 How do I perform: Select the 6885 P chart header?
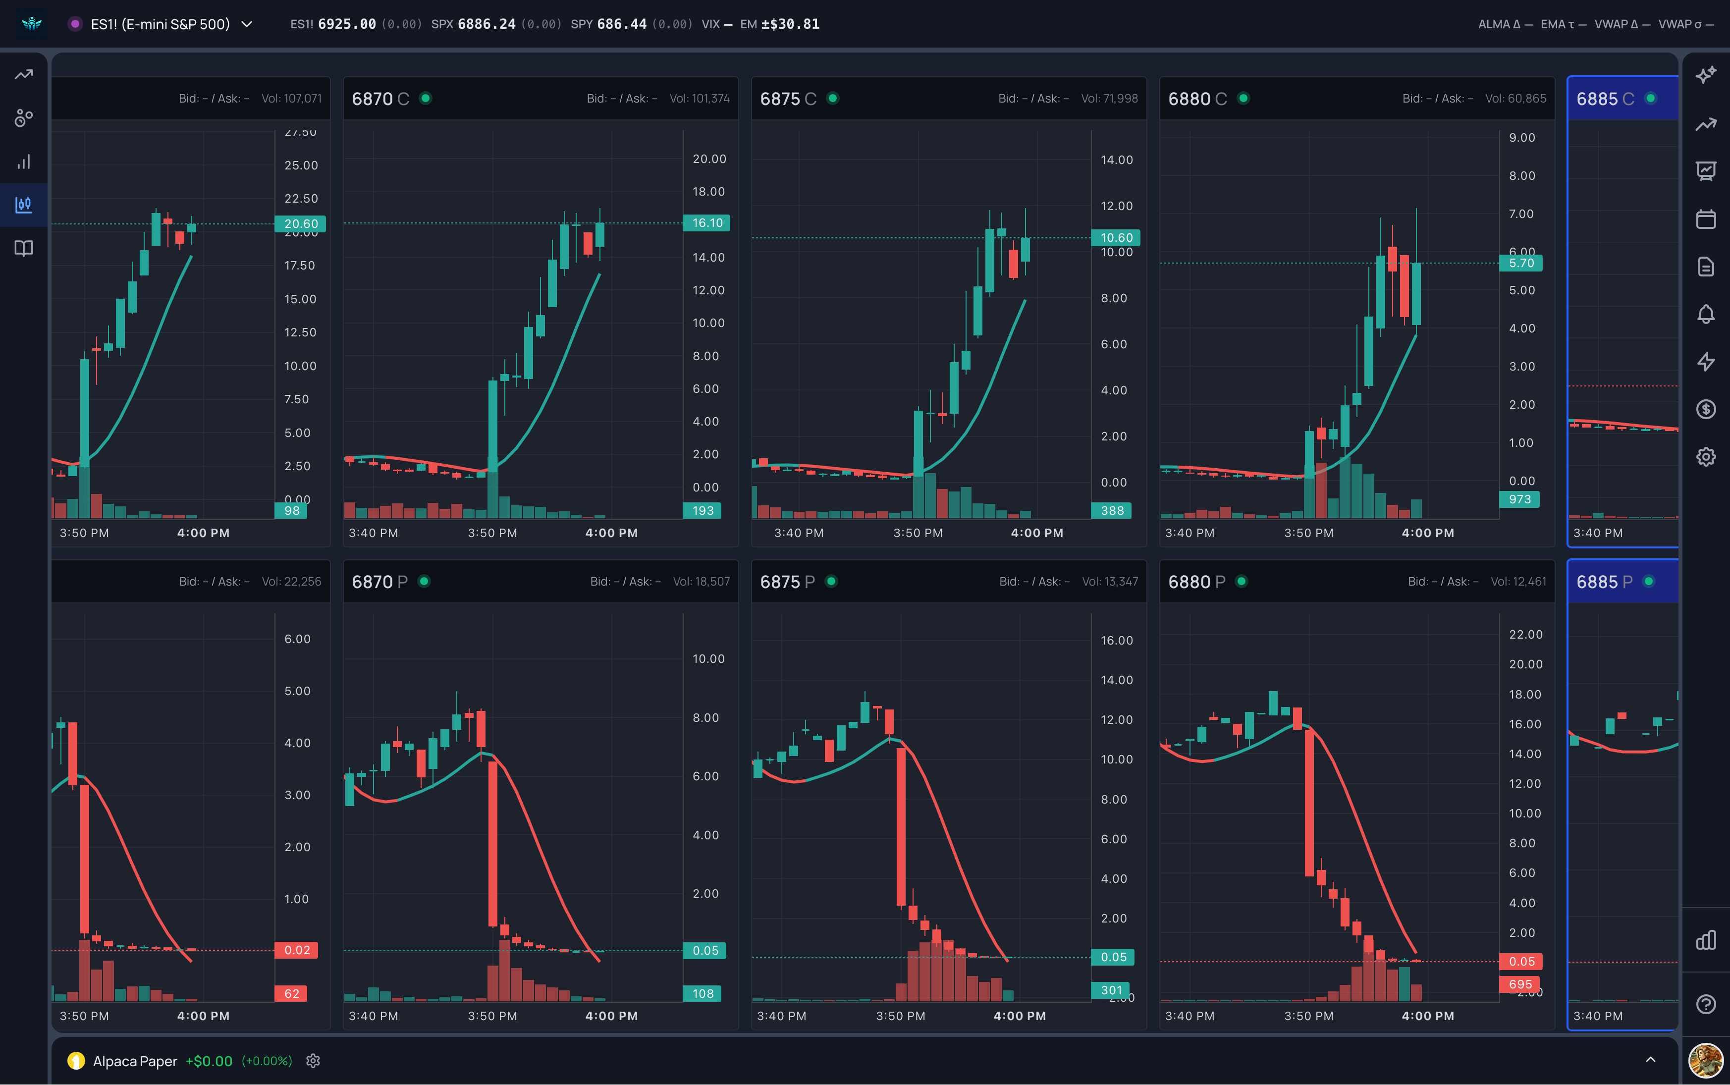[x=1622, y=581]
